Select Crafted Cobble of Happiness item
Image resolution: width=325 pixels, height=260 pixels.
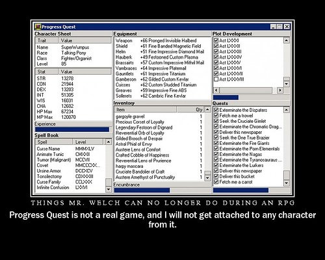tap(159, 155)
